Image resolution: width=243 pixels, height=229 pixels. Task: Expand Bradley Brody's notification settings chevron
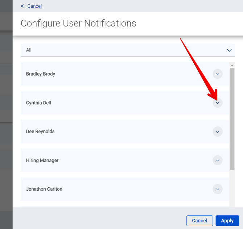(218, 74)
